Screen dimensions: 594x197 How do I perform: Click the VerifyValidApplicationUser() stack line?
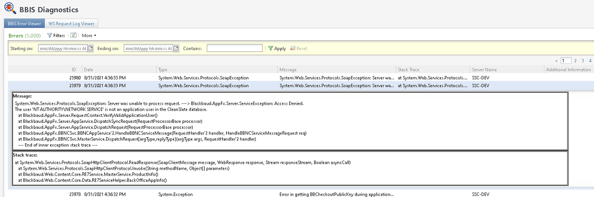(88, 115)
